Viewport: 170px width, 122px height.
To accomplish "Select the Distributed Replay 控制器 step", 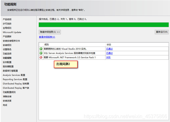I will [16, 84].
